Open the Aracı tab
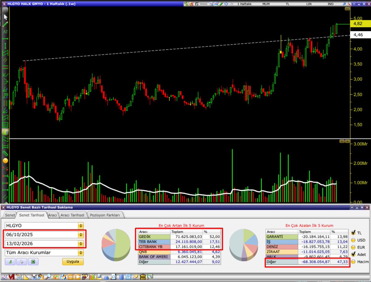Viewport: 371px width, 282px height. click(53, 215)
